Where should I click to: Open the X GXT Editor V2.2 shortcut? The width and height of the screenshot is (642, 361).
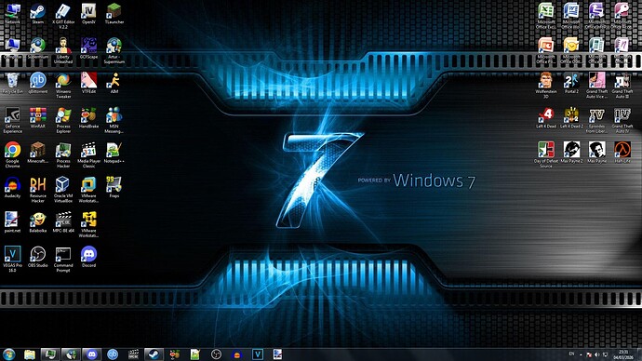(x=63, y=16)
